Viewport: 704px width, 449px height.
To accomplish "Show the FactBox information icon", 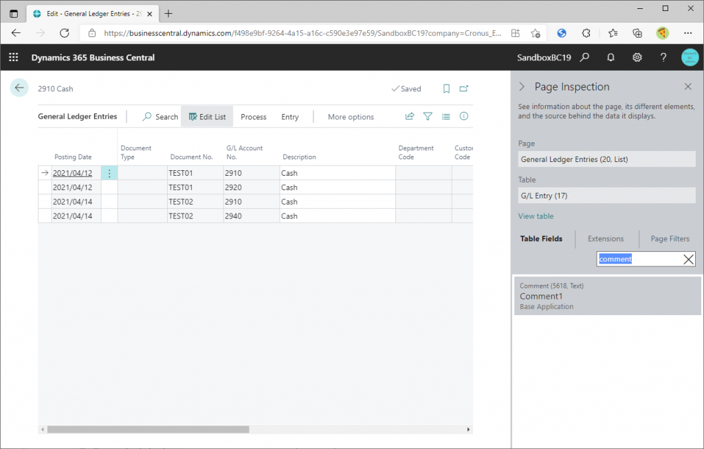I will [x=464, y=116].
